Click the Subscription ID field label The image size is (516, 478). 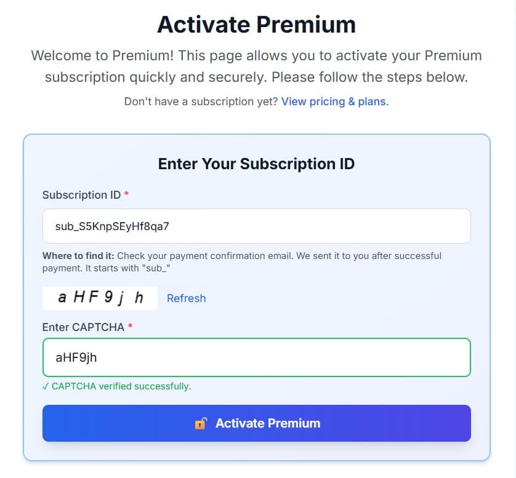[81, 194]
